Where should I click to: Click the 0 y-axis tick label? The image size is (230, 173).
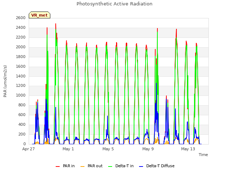(x=24, y=144)
